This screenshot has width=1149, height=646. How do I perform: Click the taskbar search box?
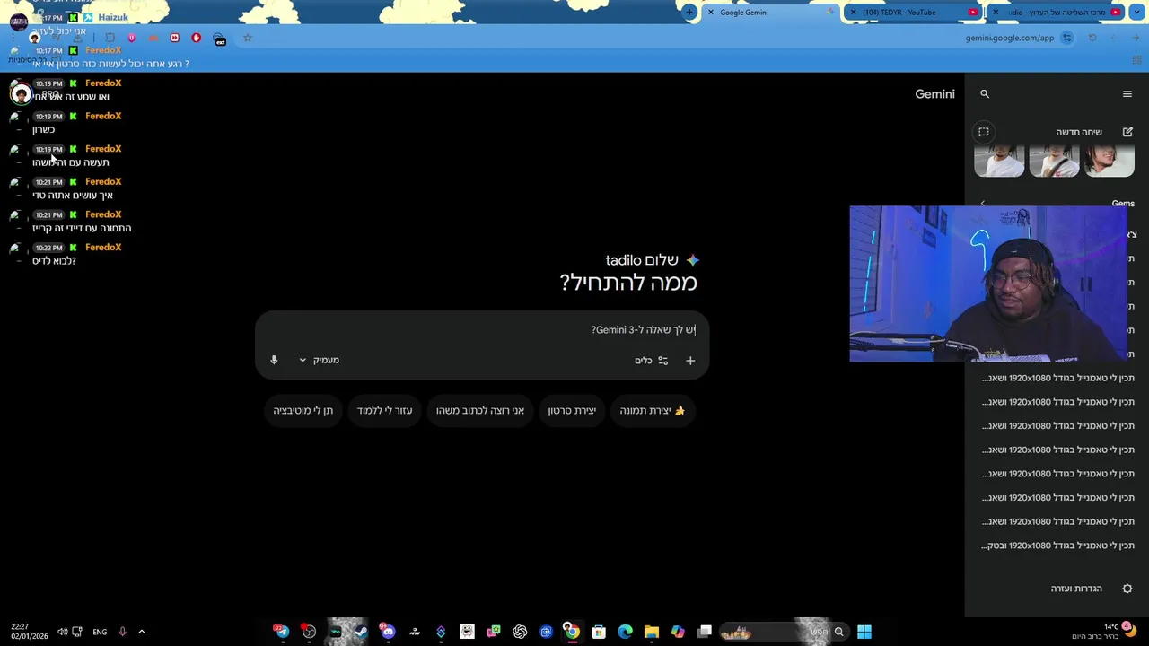coord(783,632)
